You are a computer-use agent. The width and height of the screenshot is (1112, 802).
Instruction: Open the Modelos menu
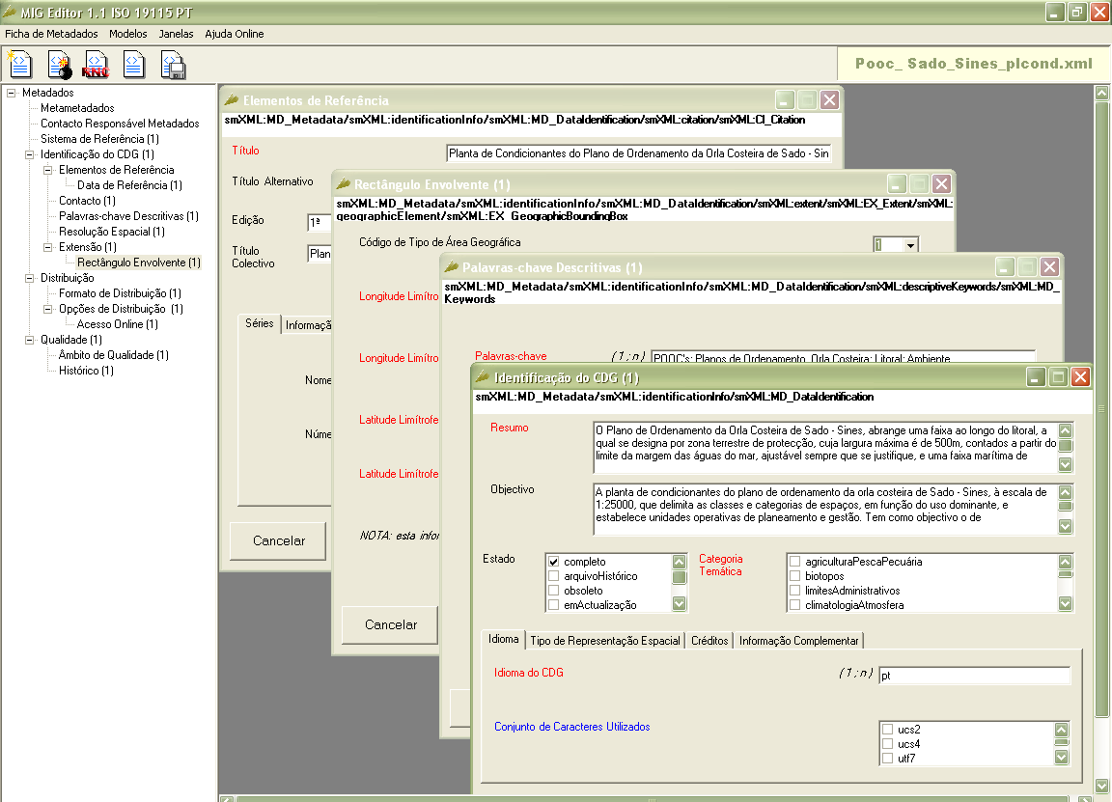click(x=127, y=34)
